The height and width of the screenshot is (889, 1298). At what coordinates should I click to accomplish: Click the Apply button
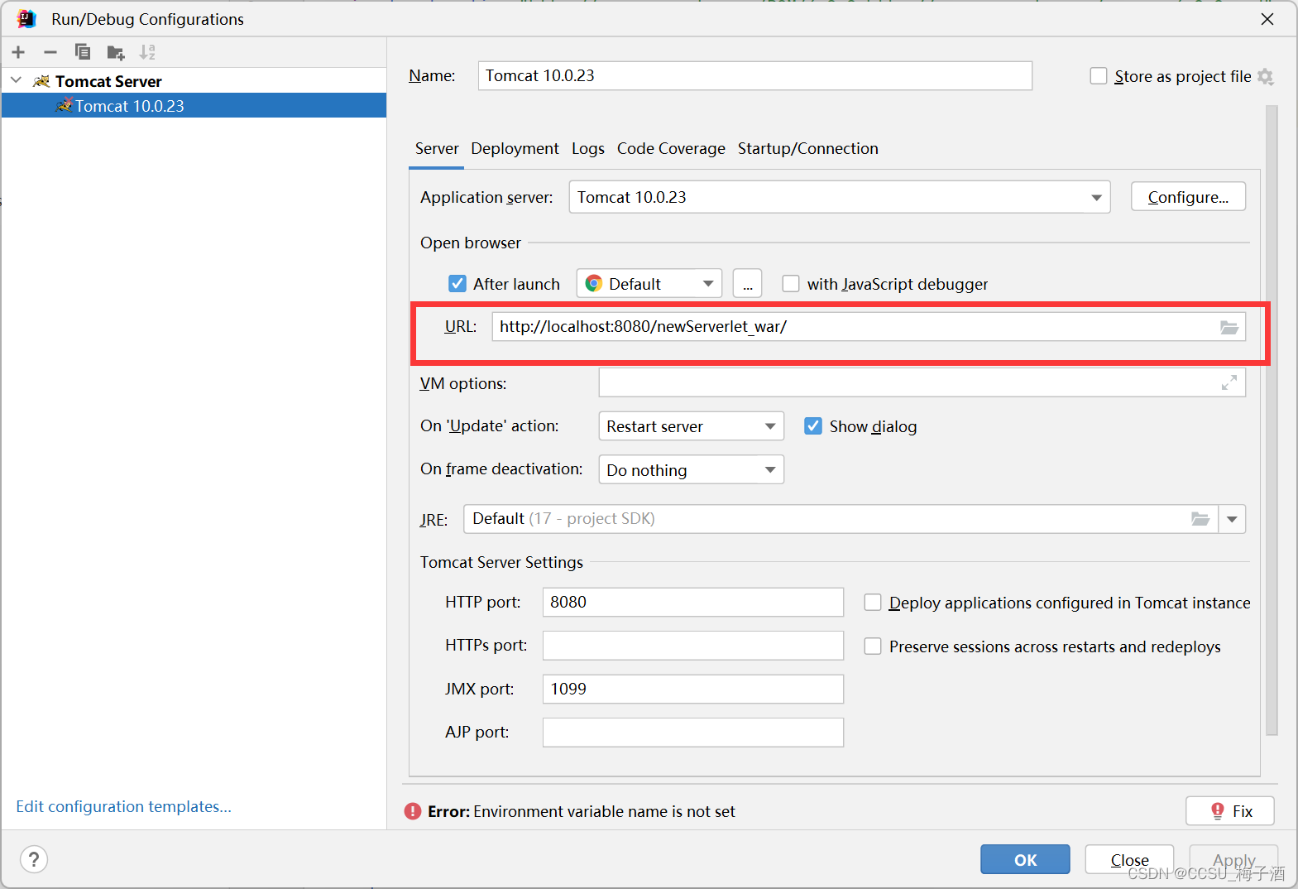tap(1233, 860)
